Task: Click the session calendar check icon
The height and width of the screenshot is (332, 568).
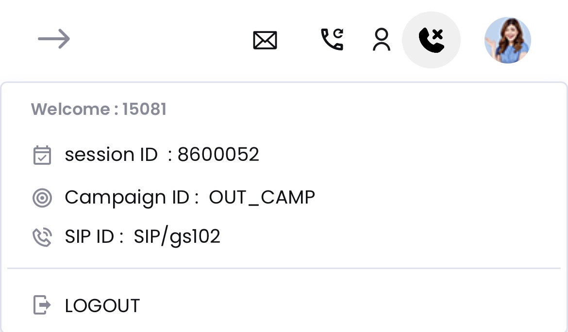Action: pyautogui.click(x=42, y=155)
